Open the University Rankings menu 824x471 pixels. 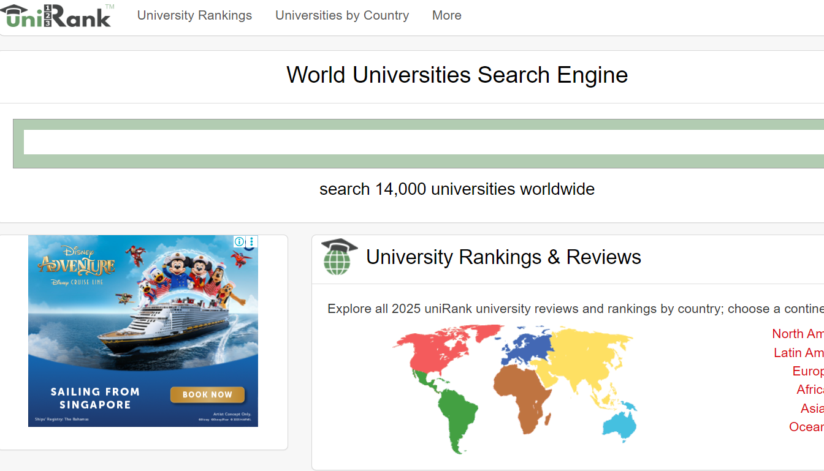(x=194, y=15)
